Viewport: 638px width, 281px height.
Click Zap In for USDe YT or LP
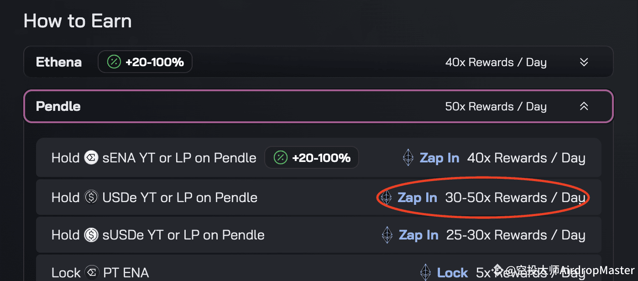(417, 198)
